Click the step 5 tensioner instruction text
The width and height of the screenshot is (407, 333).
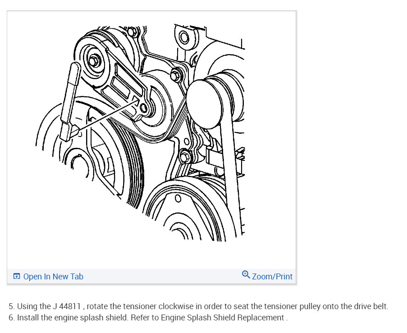coord(198,306)
